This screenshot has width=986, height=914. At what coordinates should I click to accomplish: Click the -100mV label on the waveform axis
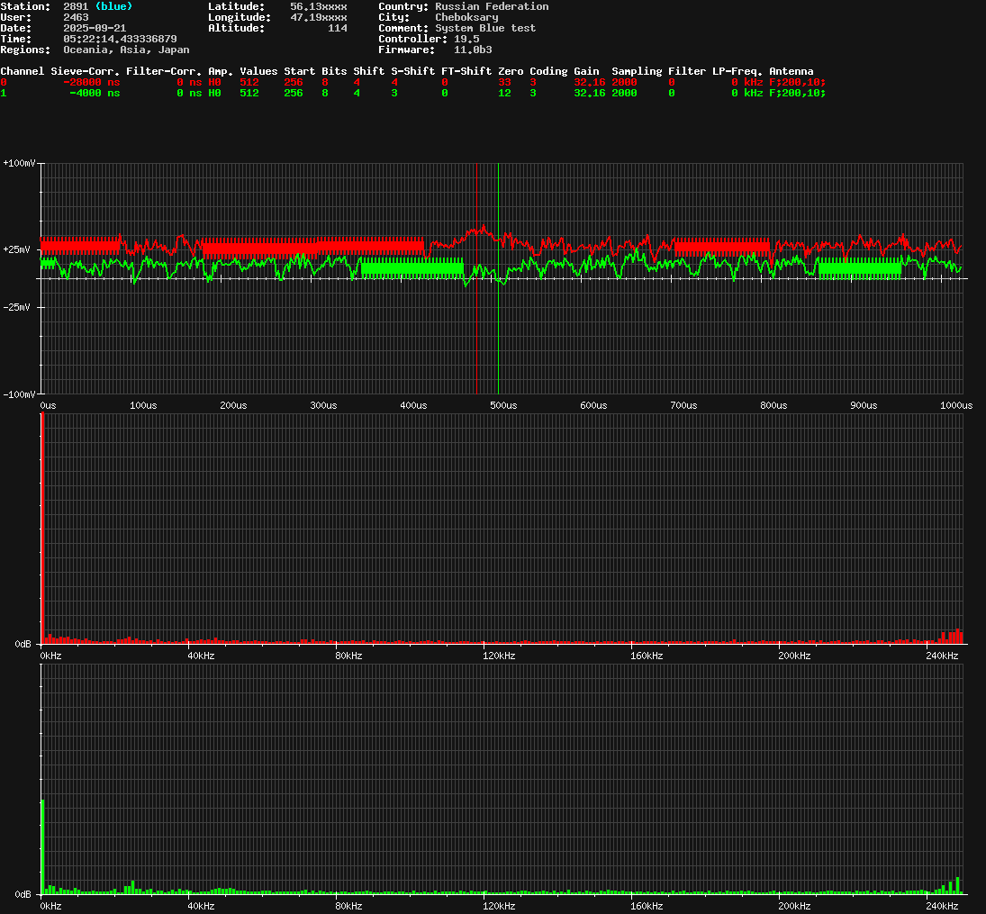(19, 394)
